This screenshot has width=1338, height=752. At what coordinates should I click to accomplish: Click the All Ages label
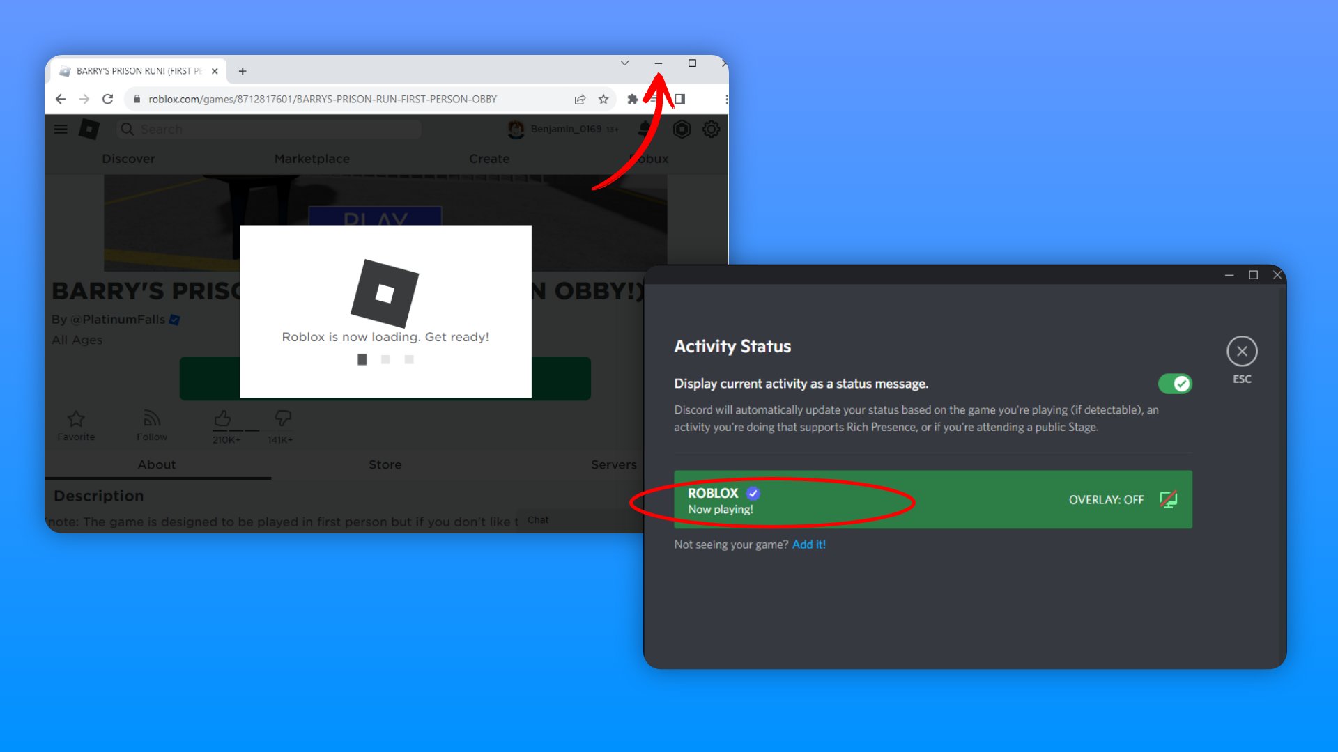point(77,340)
